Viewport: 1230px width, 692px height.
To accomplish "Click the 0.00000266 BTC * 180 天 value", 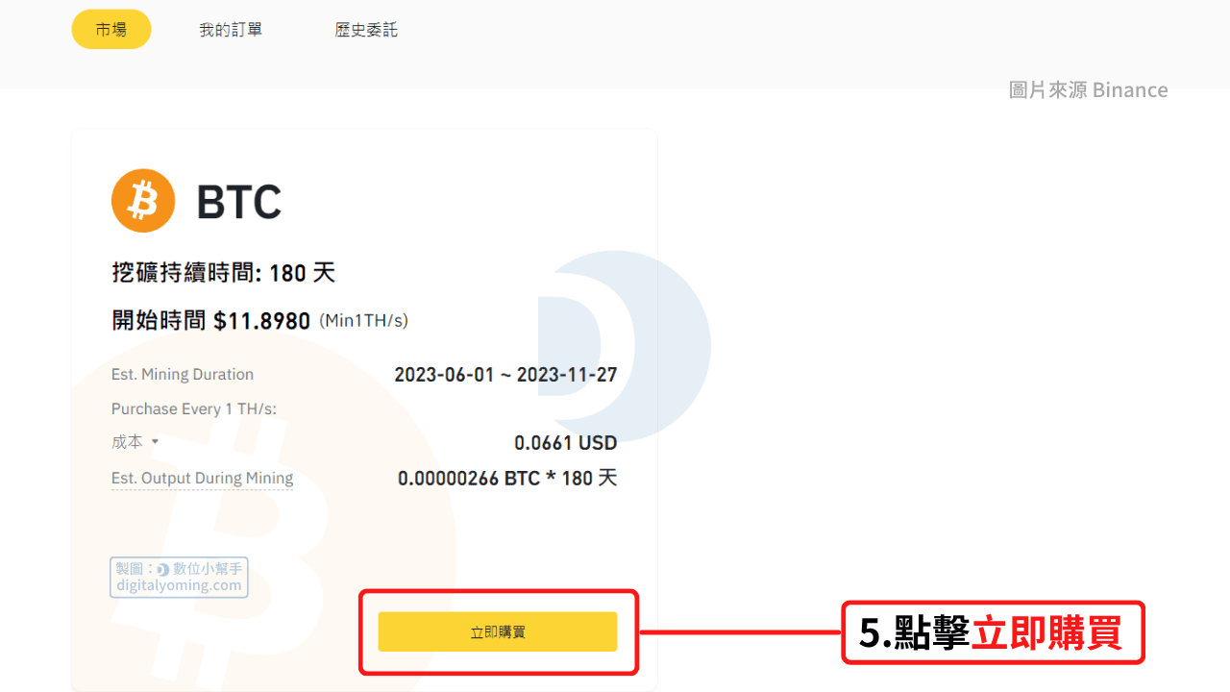I will click(x=507, y=478).
